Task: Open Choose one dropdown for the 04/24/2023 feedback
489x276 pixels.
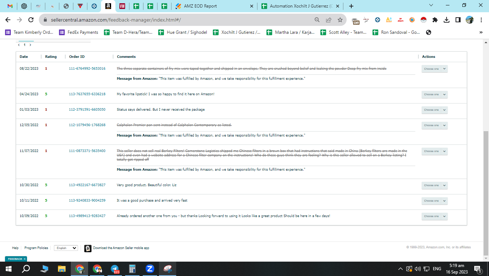Action: point(434,95)
